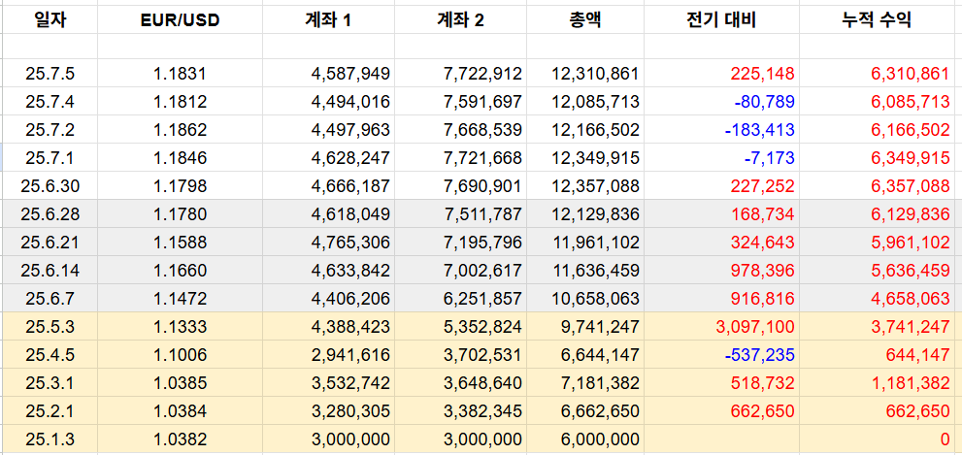Click the 계좌 1 value 4,628,247
The image size is (962, 455).
pos(328,158)
